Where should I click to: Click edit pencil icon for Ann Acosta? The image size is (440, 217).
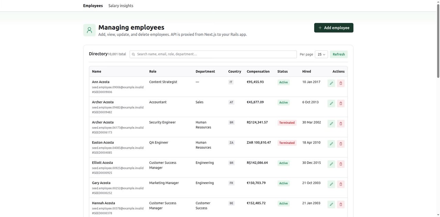click(x=331, y=83)
